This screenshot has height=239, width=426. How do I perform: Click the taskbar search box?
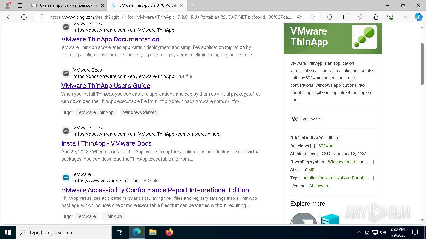tap(64, 232)
